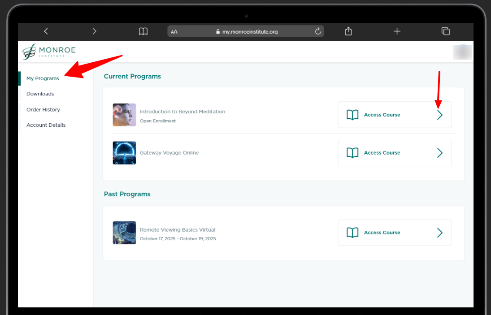Open Downloads in the sidebar
Viewport: 491px width, 315px height.
tap(40, 94)
